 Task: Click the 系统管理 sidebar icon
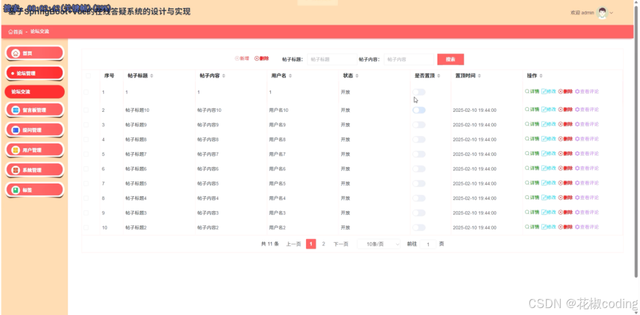click(x=16, y=170)
